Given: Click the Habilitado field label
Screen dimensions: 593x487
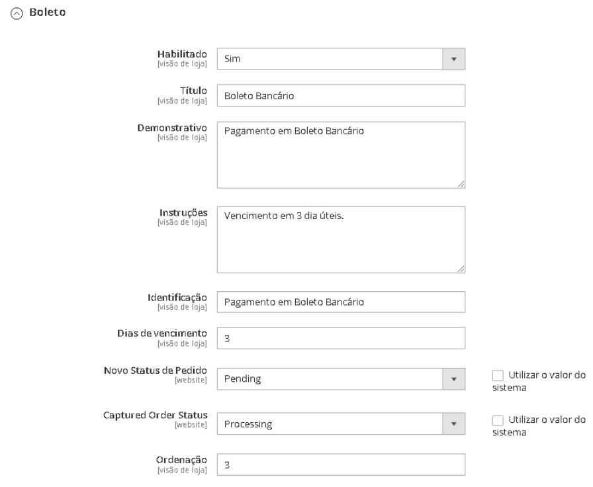Looking at the screenshot, I should [182, 53].
